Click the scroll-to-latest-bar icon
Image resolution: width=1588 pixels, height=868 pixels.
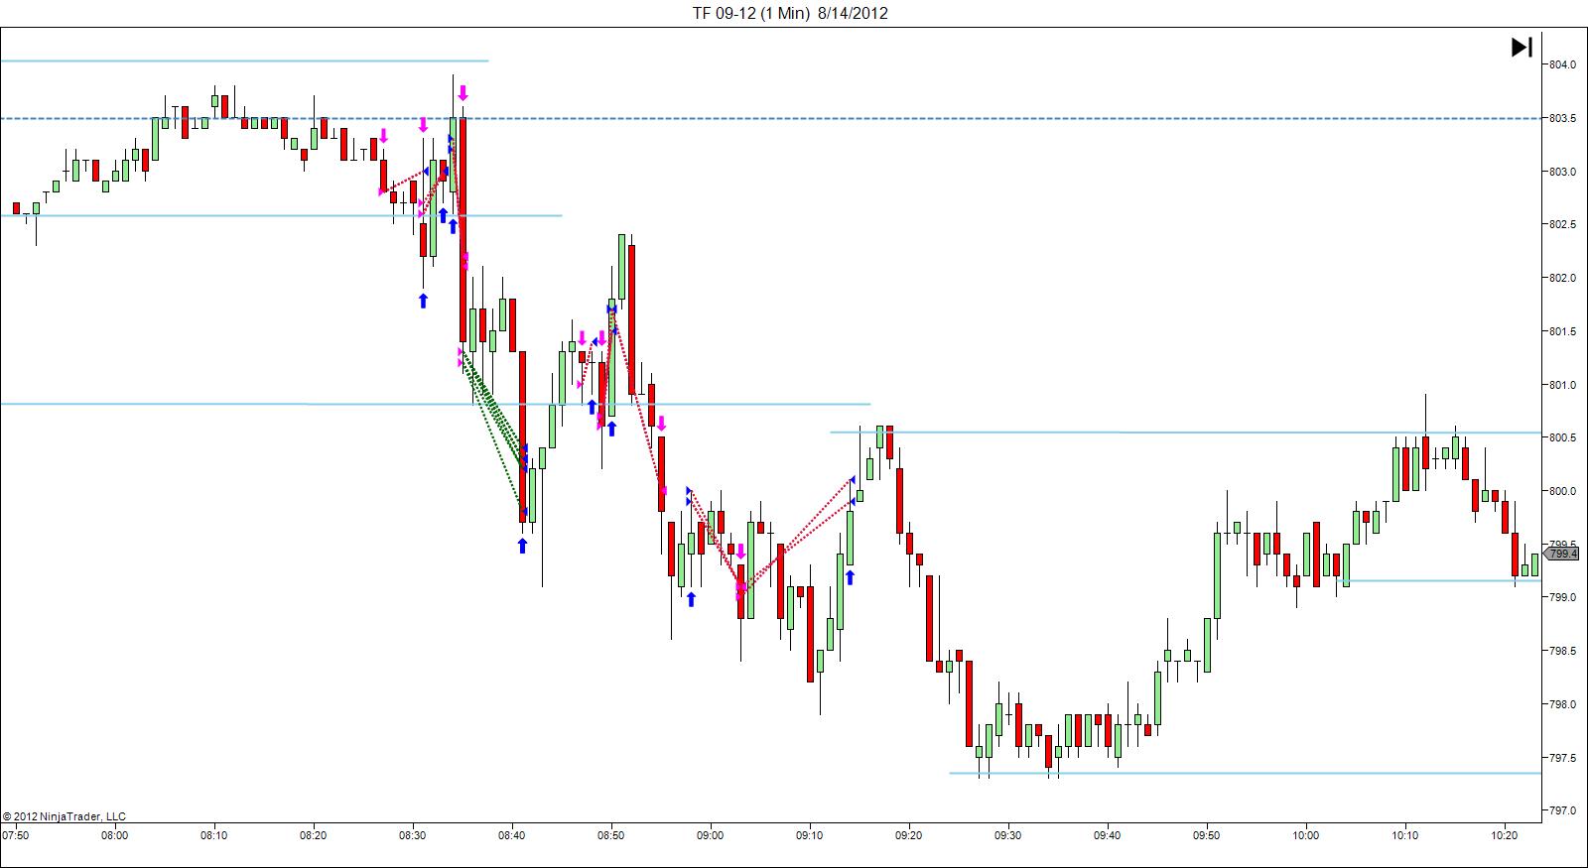[1522, 47]
